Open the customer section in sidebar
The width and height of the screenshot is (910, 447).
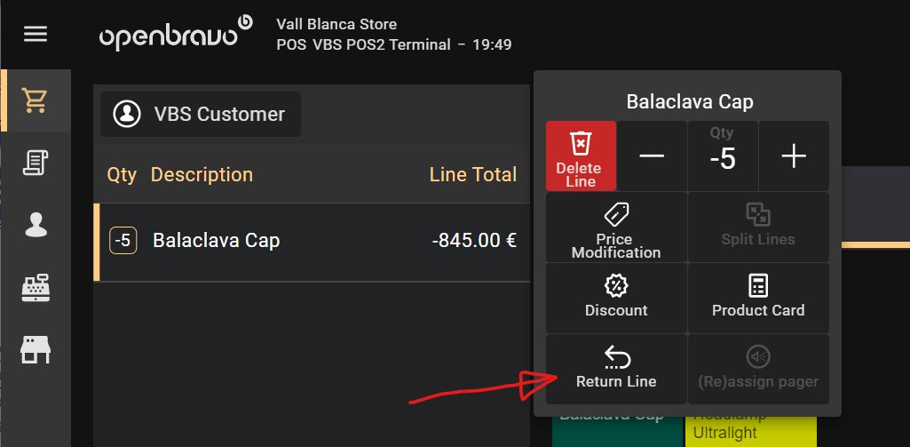[36, 225]
